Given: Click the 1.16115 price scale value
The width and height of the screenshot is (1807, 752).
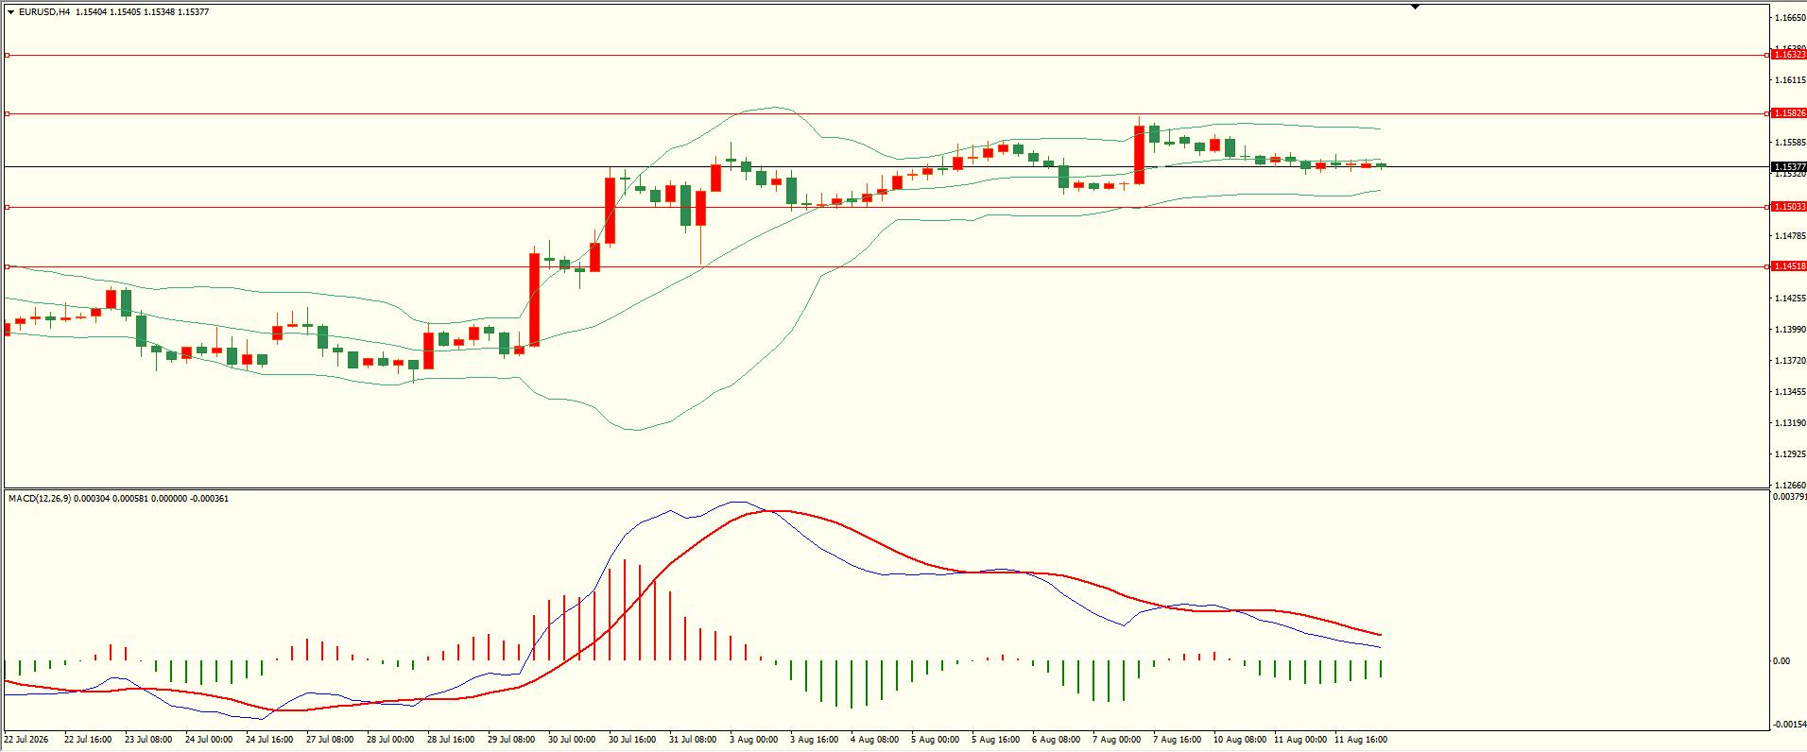Looking at the screenshot, I should coord(1790,80).
